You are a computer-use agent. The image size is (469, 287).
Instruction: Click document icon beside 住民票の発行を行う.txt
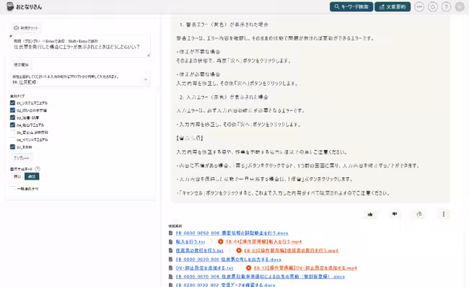170,250
